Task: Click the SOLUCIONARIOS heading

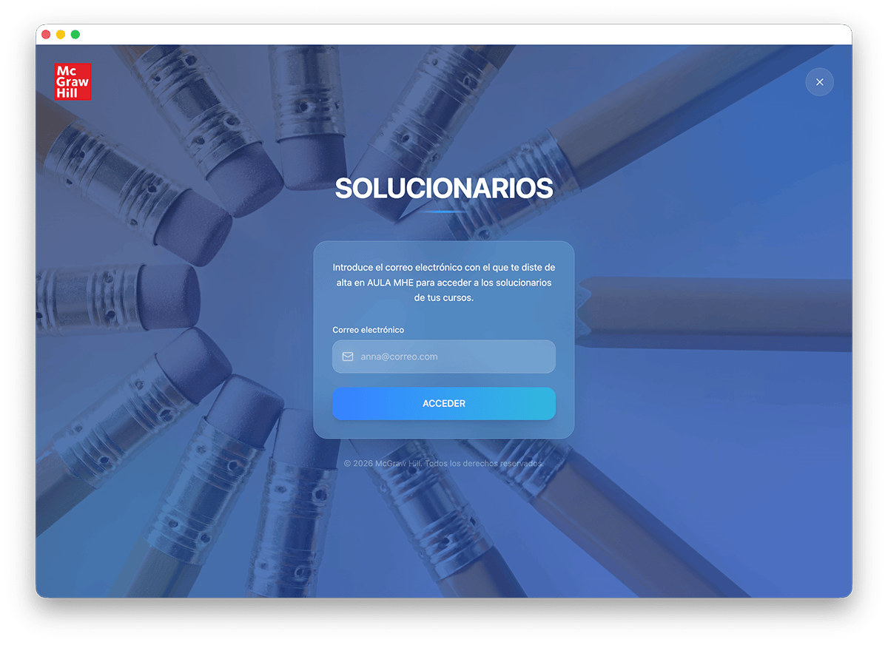Action: pyautogui.click(x=444, y=189)
